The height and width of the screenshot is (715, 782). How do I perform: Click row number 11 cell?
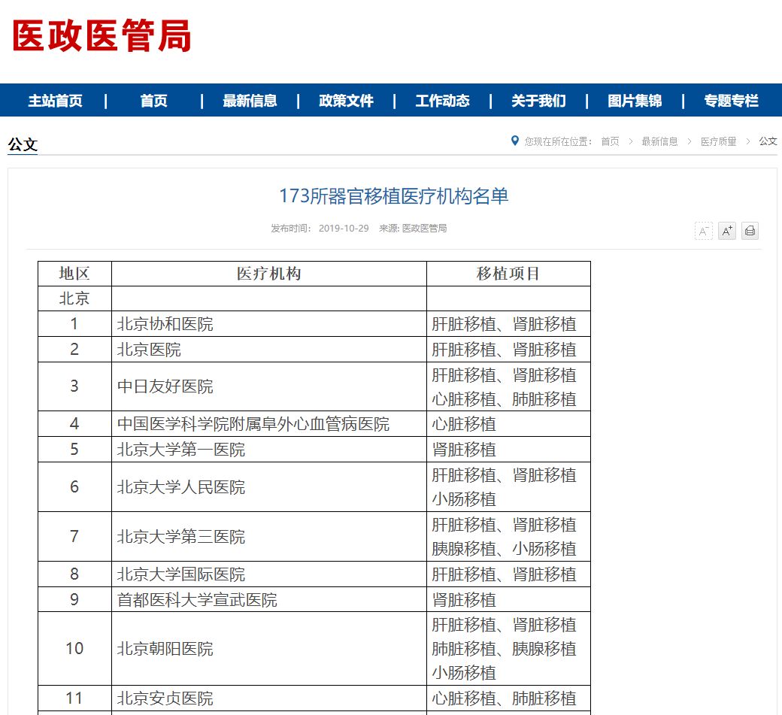(x=74, y=698)
